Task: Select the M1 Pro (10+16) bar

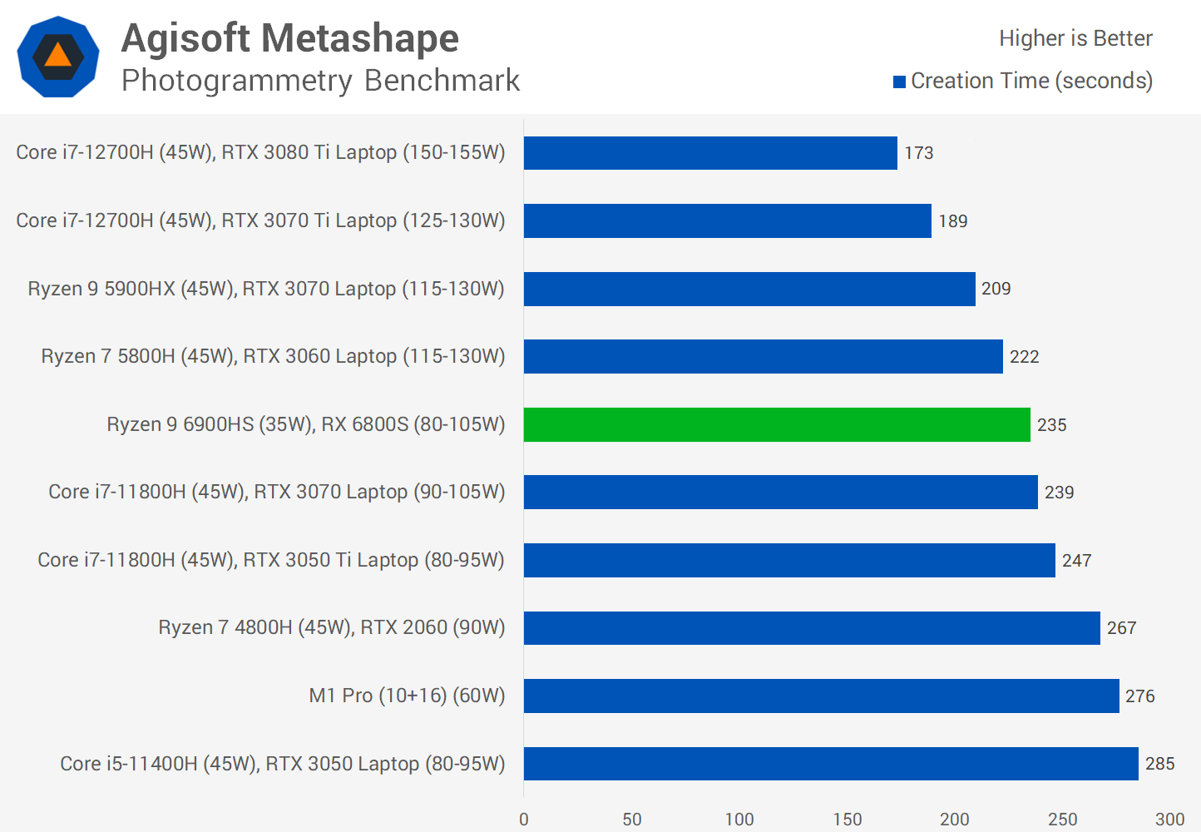Action: [821, 696]
